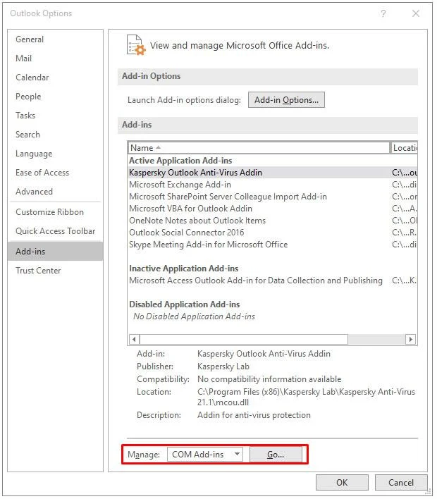Click scroll-left arrow of add-ins list
The image size is (437, 499).
(134, 339)
